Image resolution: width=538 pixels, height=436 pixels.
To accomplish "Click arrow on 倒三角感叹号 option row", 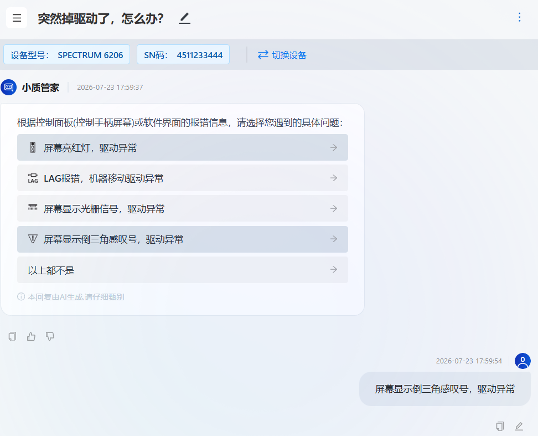I will coord(334,239).
